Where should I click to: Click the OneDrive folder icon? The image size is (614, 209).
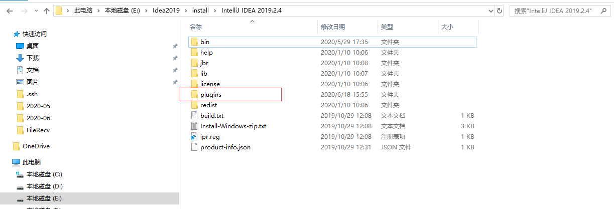click(x=17, y=146)
